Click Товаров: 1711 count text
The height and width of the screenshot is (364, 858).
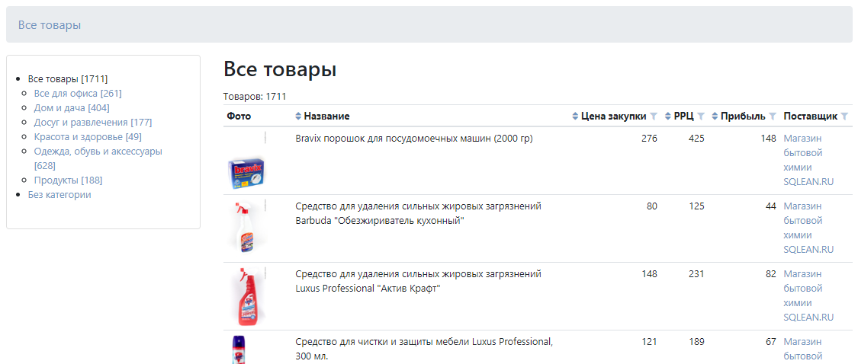tap(255, 97)
